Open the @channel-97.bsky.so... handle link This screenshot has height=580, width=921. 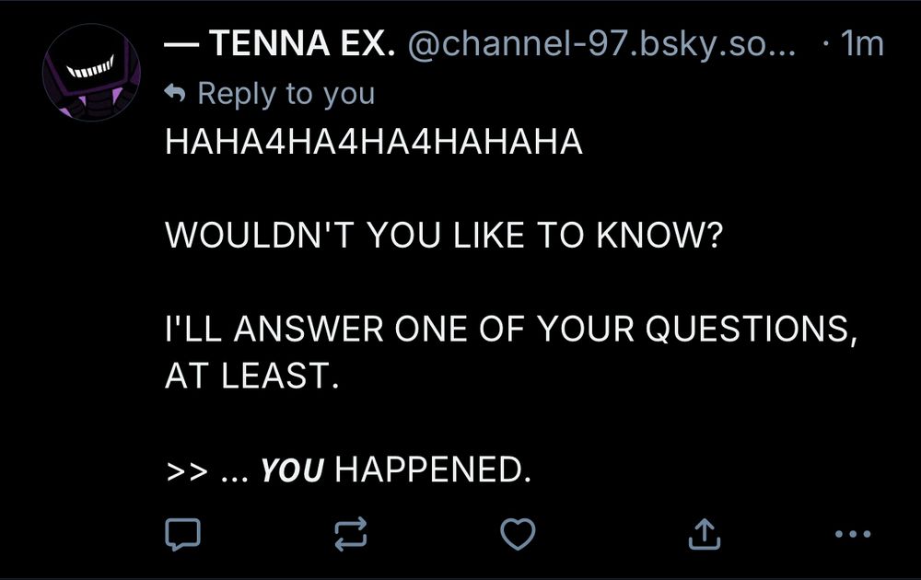[x=604, y=43]
